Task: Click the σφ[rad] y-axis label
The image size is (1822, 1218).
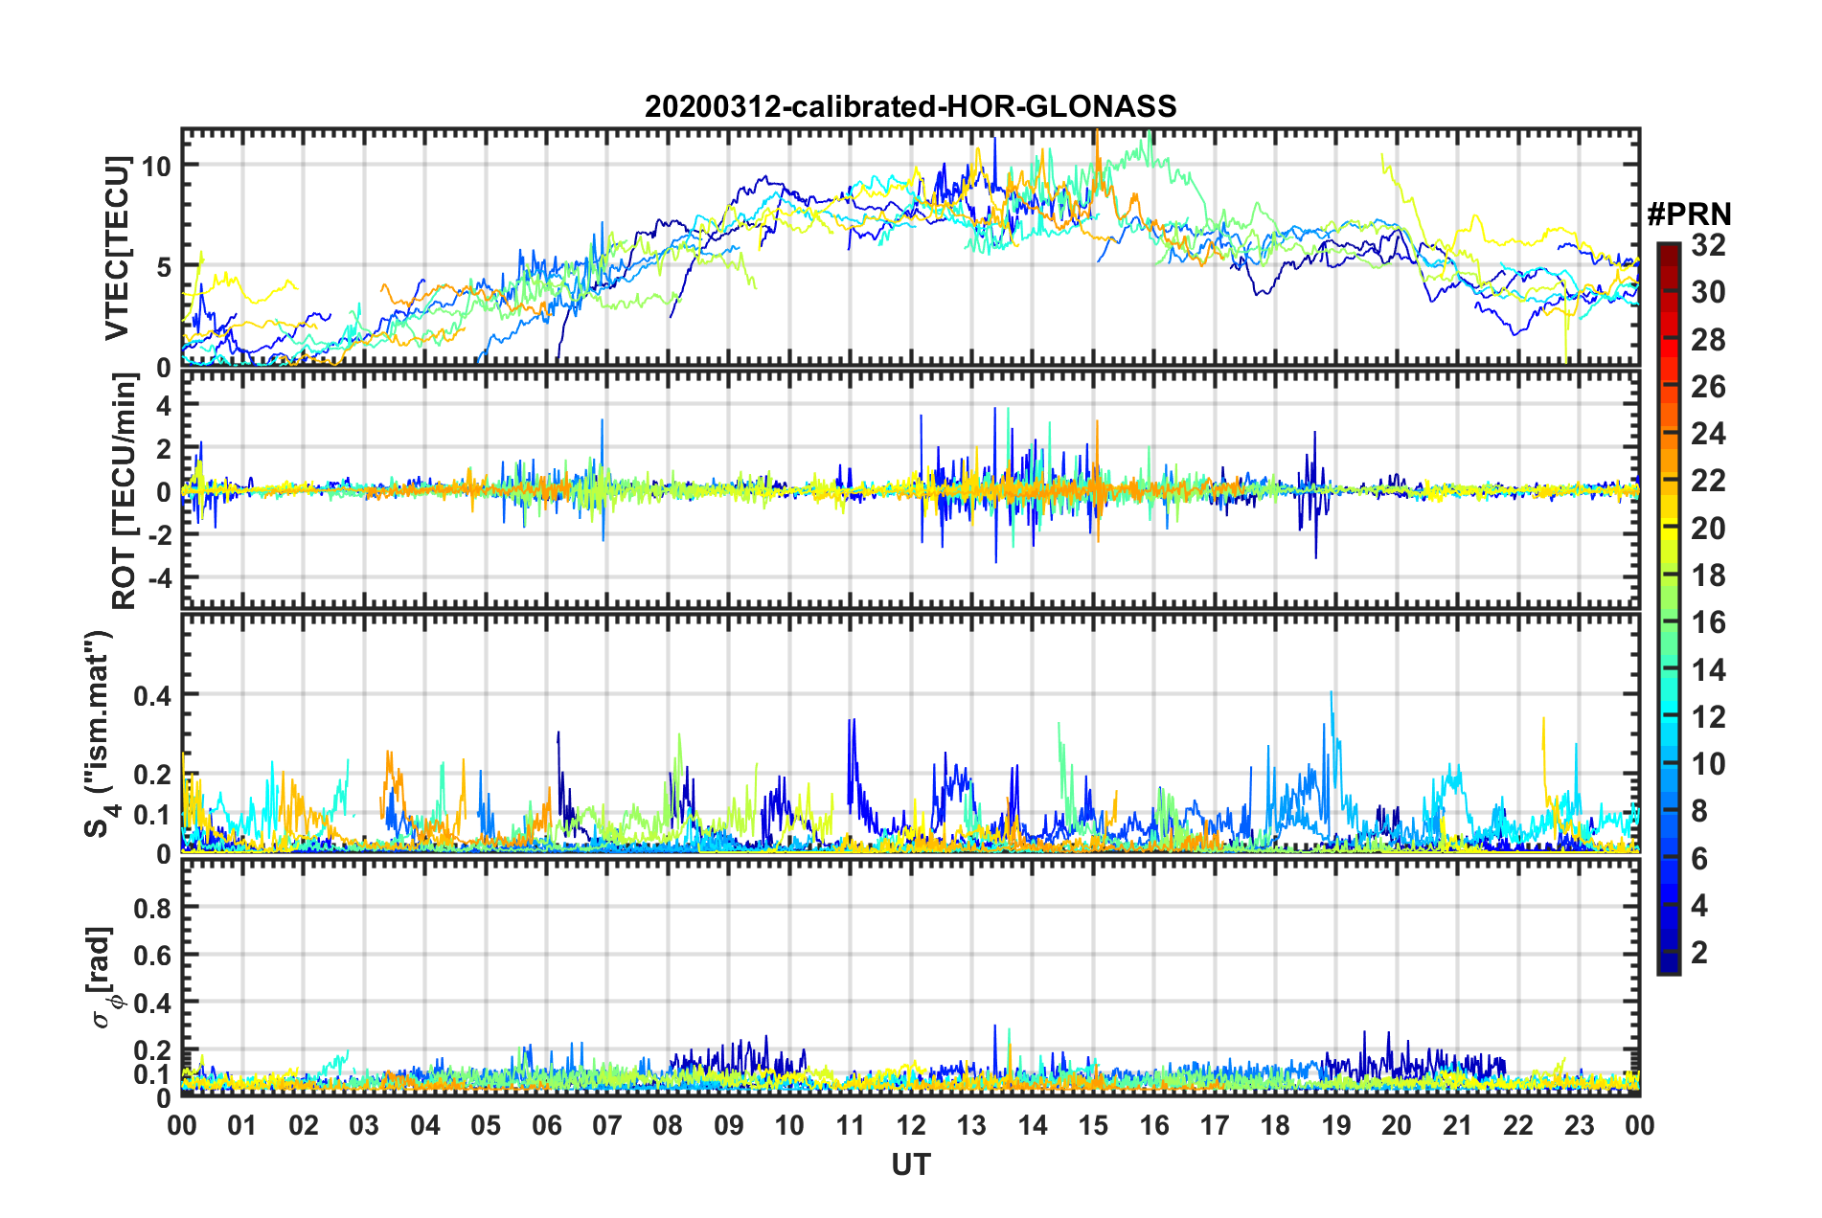Action: tap(102, 977)
